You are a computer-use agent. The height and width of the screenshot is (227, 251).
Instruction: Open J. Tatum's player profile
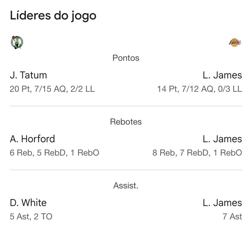click(28, 75)
